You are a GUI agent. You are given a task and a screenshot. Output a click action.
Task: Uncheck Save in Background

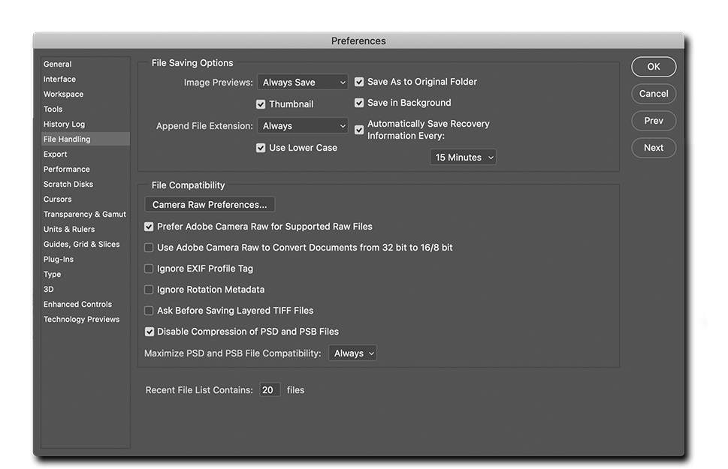click(x=359, y=103)
